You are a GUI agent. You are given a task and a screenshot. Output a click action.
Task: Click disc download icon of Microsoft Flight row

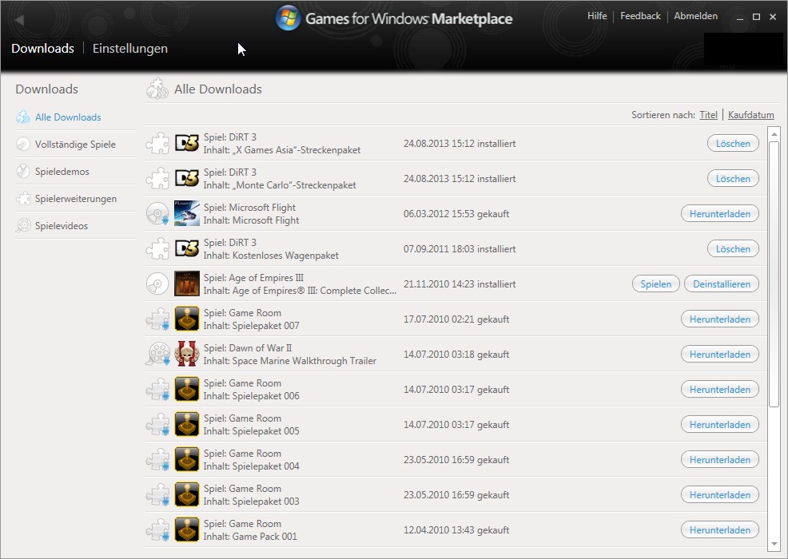[x=157, y=213]
